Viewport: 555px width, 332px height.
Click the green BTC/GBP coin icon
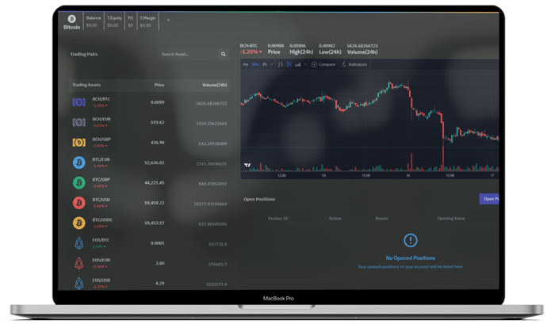click(x=78, y=182)
